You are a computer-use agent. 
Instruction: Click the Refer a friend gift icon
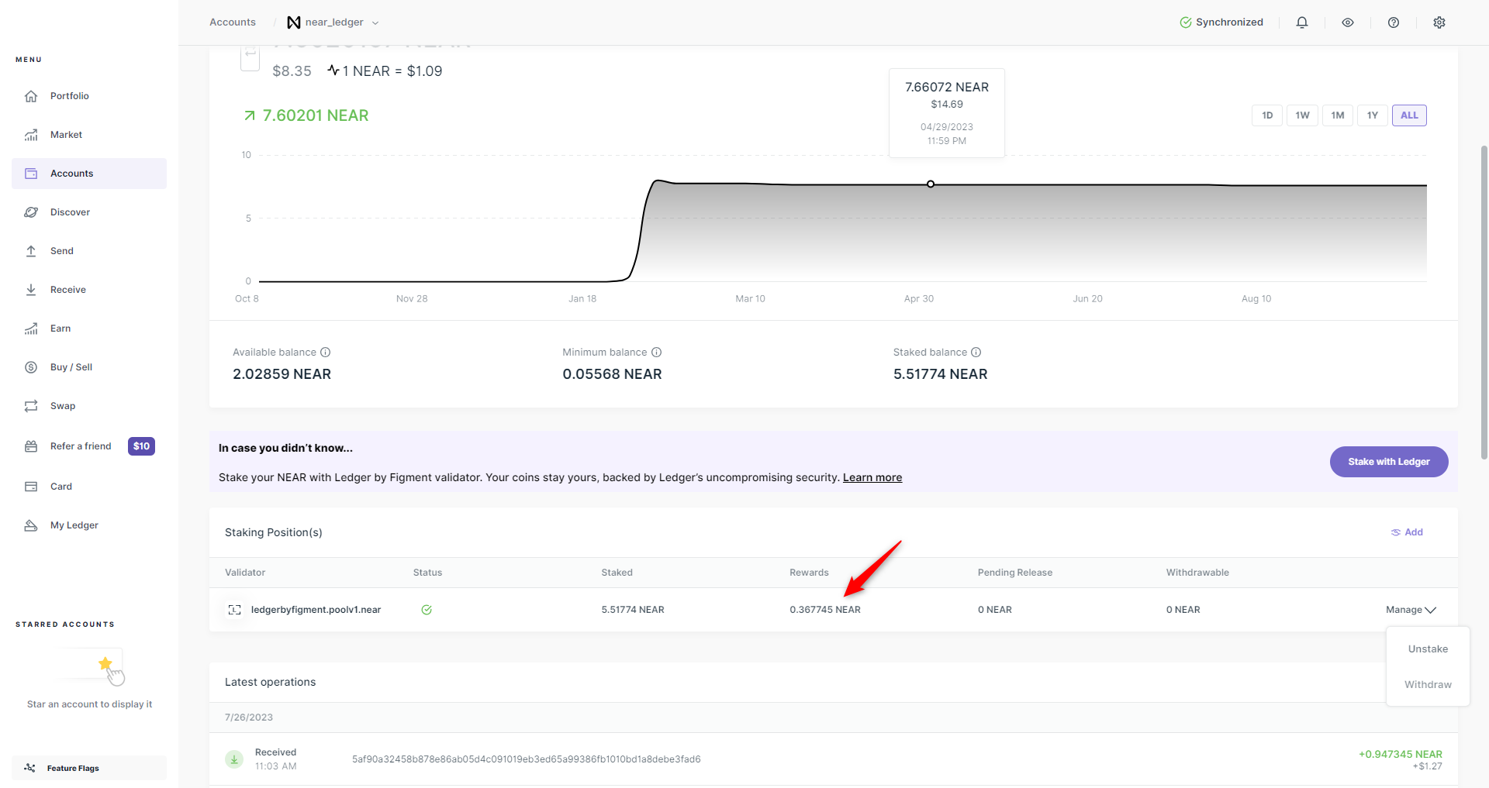click(x=31, y=446)
